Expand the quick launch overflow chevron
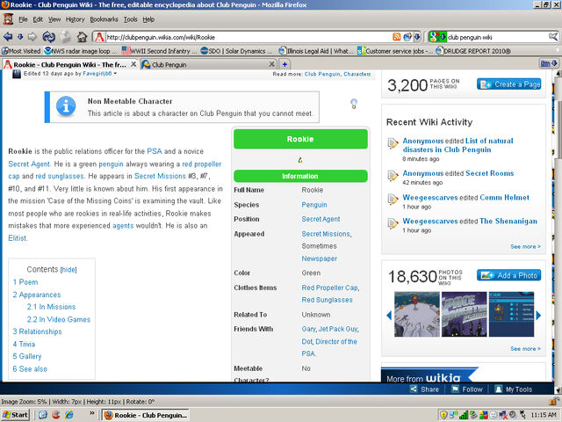Screen dimensions: 562x422 (91, 413)
